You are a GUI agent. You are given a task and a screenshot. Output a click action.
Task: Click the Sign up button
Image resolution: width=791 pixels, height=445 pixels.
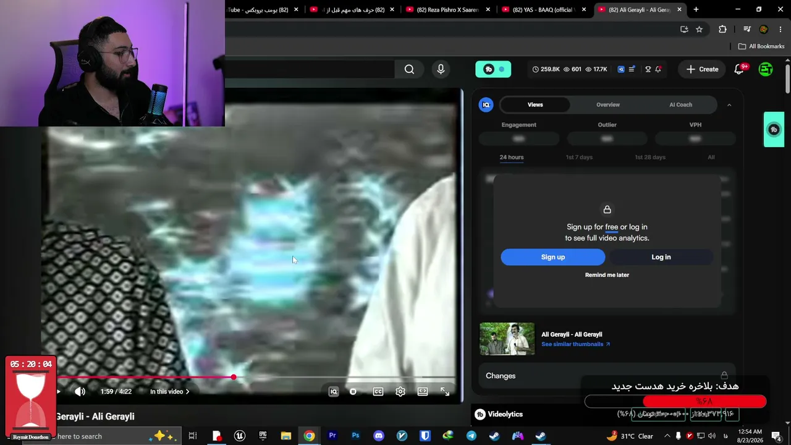pyautogui.click(x=553, y=257)
